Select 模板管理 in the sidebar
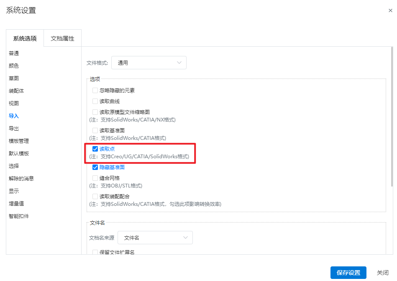The width and height of the screenshot is (397, 281). click(x=19, y=141)
